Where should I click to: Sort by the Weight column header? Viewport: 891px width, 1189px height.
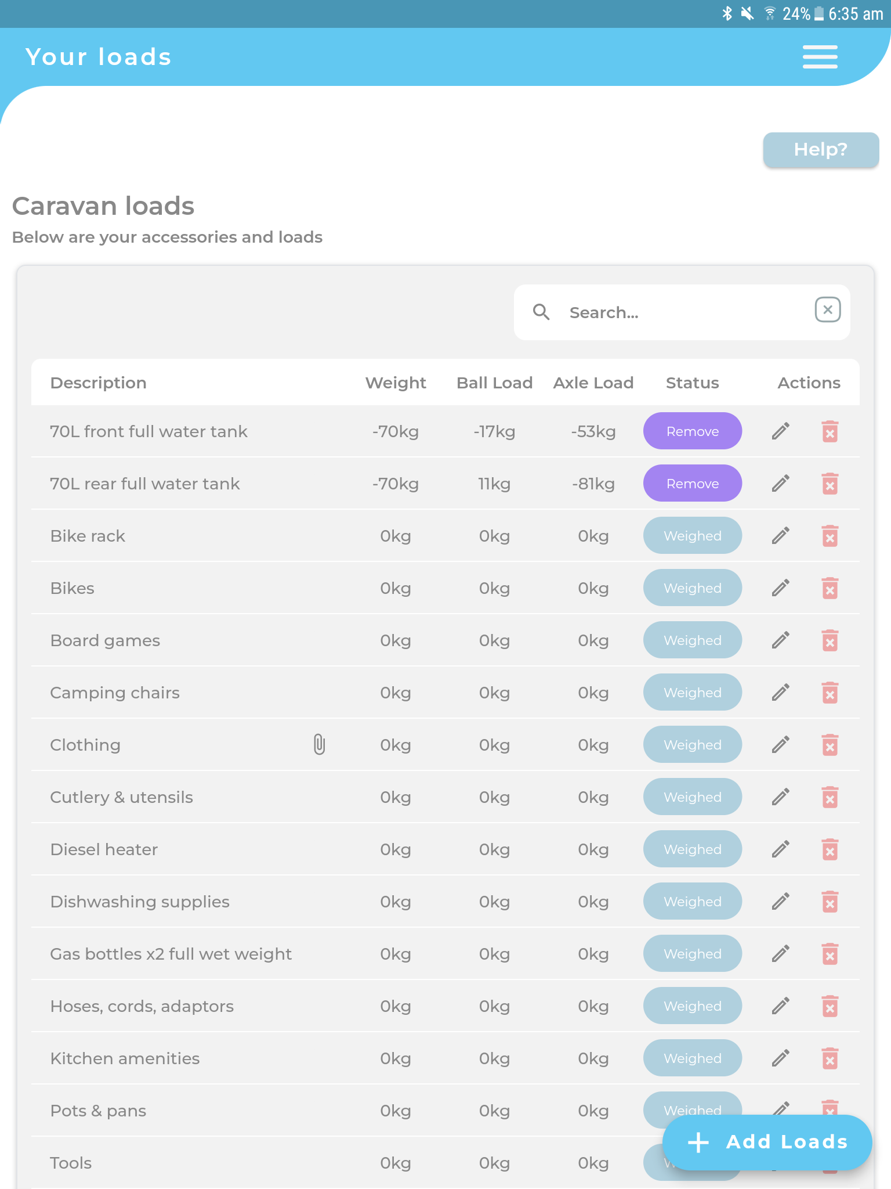(395, 383)
